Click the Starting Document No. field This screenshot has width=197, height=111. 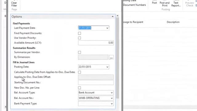(x=96, y=83)
